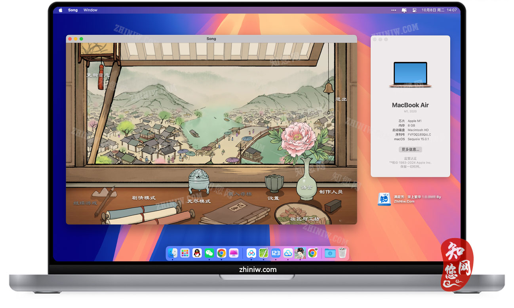This screenshot has height=308, width=514.
Task: Click 退出 to exit the game
Action: point(341,99)
